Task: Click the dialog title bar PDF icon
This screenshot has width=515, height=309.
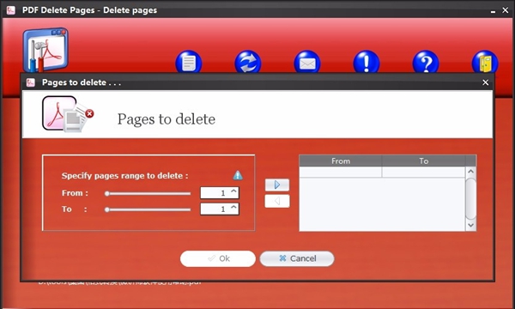Action: point(31,82)
